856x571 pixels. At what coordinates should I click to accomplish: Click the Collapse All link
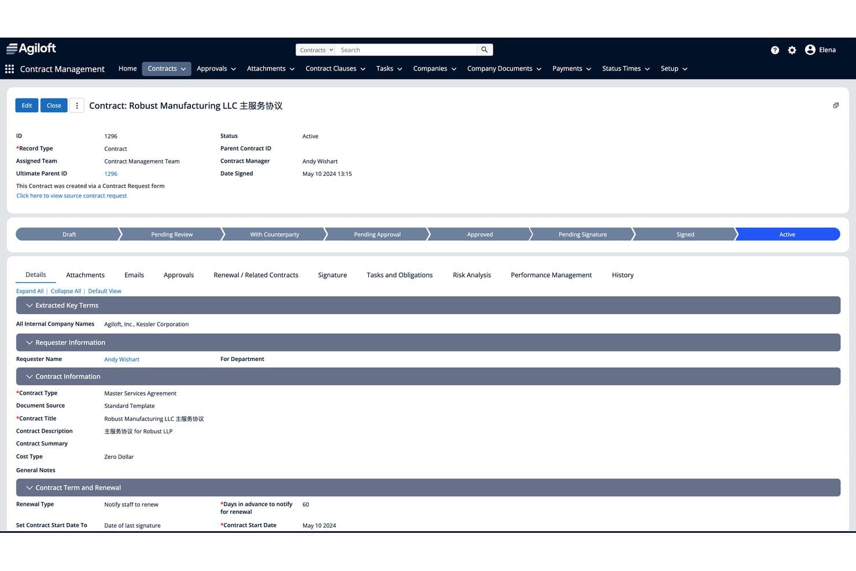(x=66, y=292)
